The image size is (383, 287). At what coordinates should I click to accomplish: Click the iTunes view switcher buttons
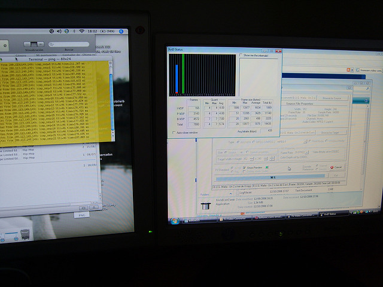tap(34, 44)
